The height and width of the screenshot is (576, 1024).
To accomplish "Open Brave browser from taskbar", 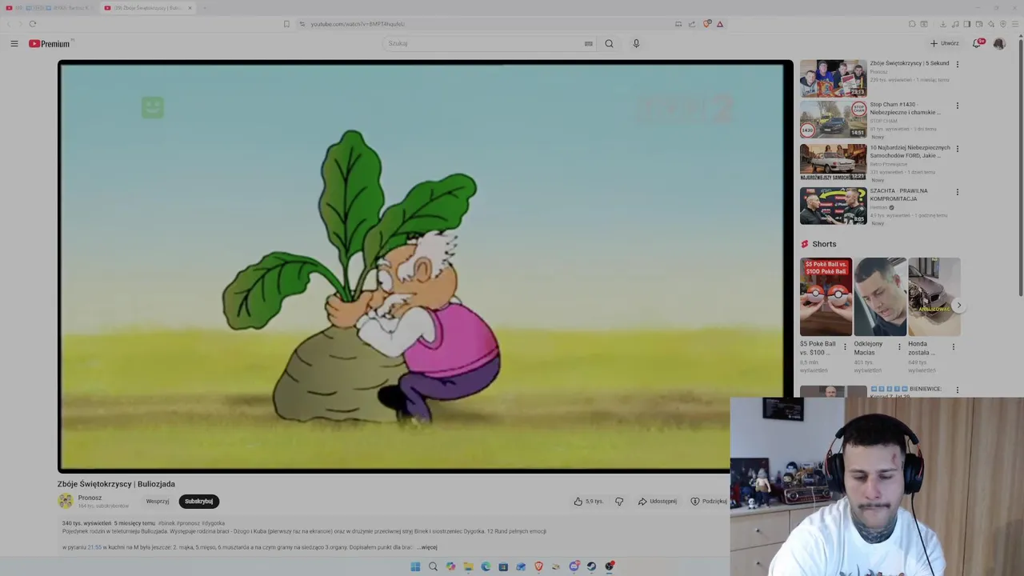I will coord(538,566).
